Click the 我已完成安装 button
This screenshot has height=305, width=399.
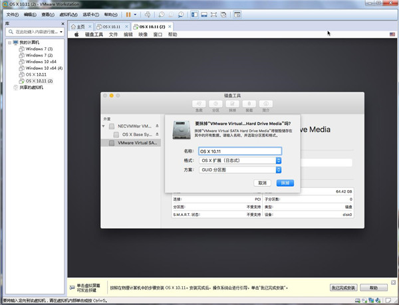344,288
